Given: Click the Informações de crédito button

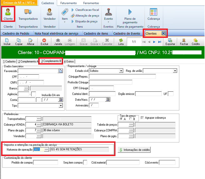Looking at the screenshot, I should (x=134, y=150).
